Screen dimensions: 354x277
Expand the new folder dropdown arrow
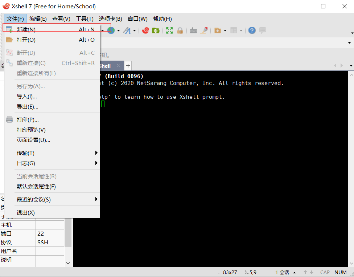pyautogui.click(x=225, y=30)
